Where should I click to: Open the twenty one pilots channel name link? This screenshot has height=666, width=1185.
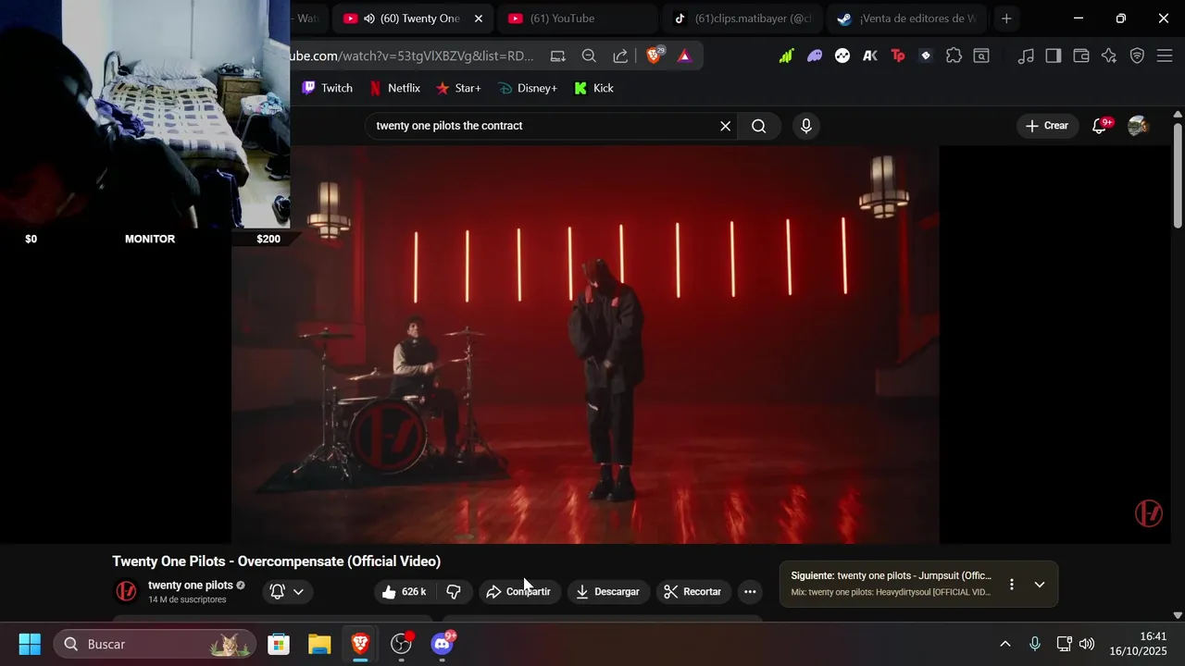click(191, 586)
